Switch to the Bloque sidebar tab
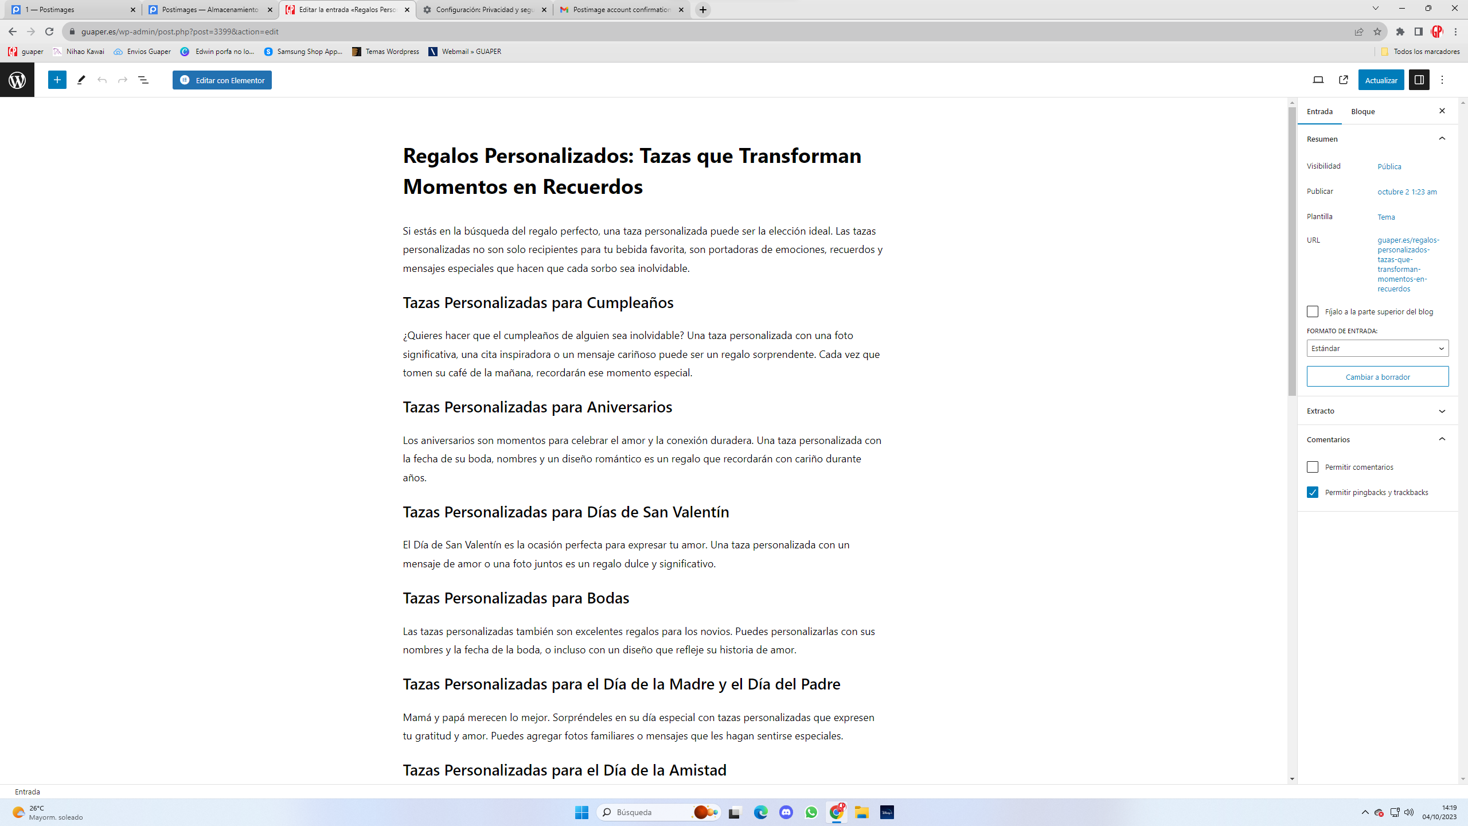This screenshot has width=1468, height=826. pyautogui.click(x=1362, y=111)
